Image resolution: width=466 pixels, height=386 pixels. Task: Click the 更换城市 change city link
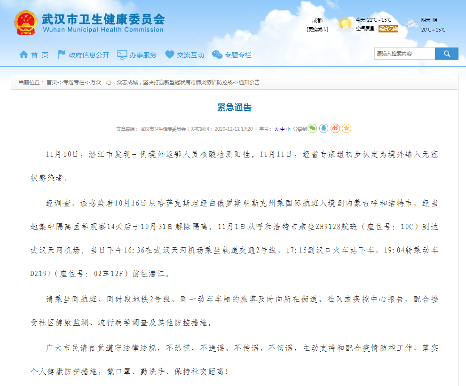316,29
